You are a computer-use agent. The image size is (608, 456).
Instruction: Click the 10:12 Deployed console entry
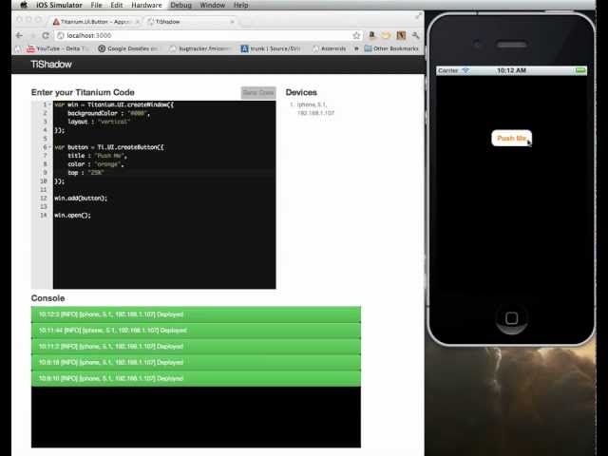[196, 314]
